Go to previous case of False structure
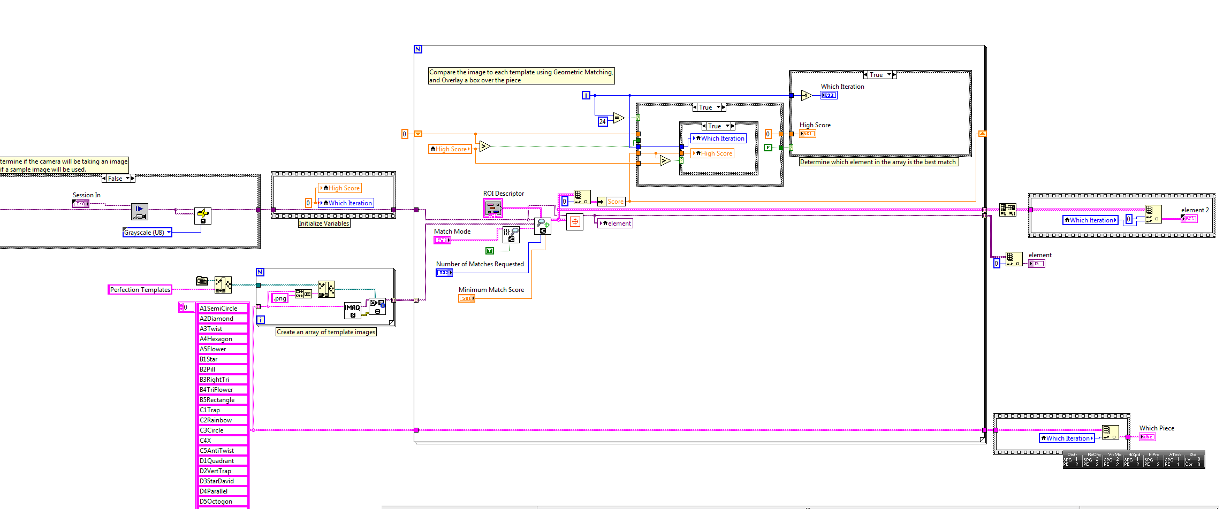1231x509 pixels. 104,179
